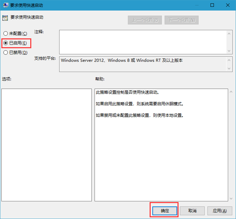Click the 支持的平台 text field
The height and width of the screenshot is (219, 236).
(143, 64)
